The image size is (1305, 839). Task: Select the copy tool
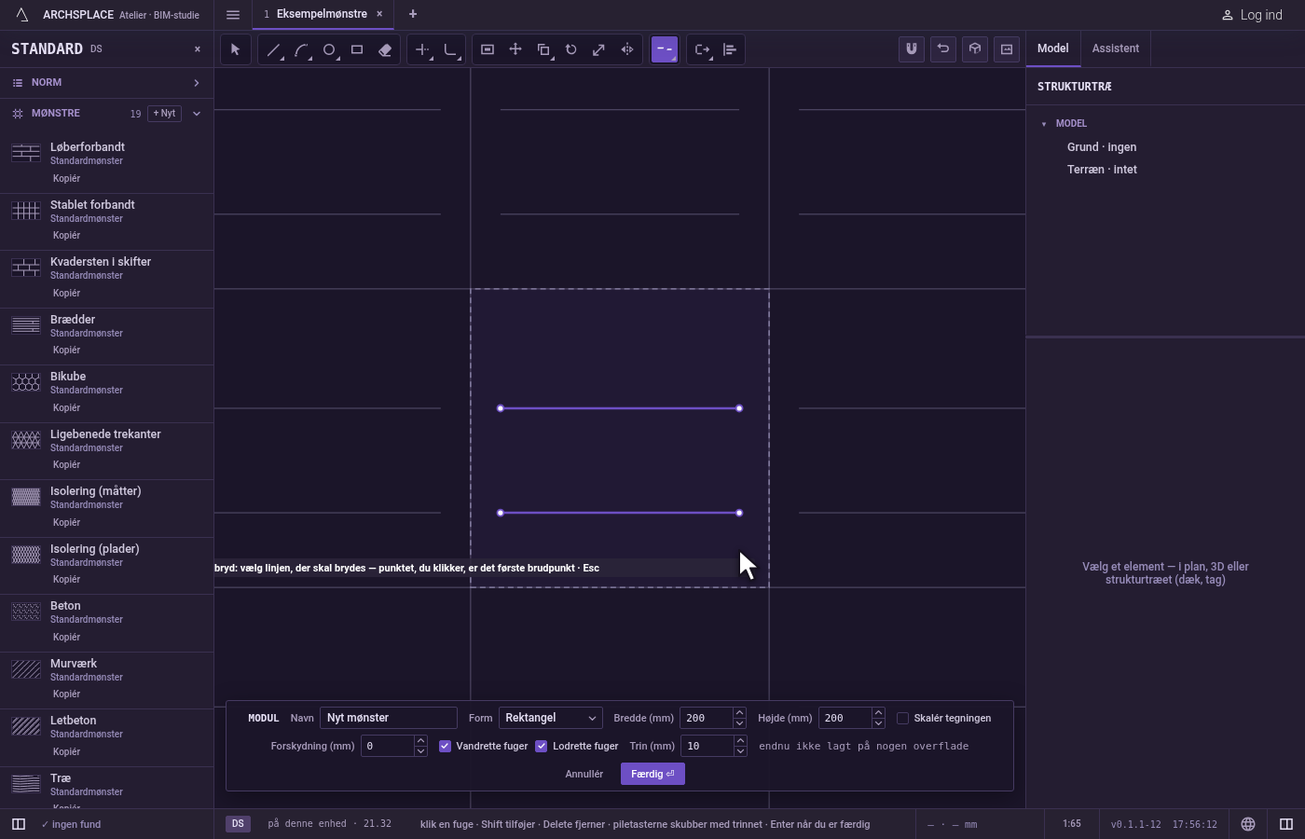click(543, 49)
